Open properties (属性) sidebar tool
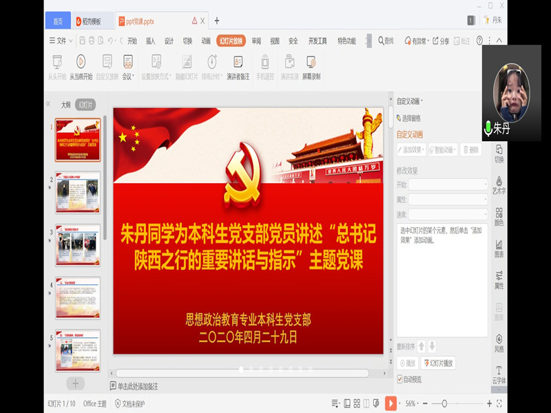 pyautogui.click(x=499, y=280)
